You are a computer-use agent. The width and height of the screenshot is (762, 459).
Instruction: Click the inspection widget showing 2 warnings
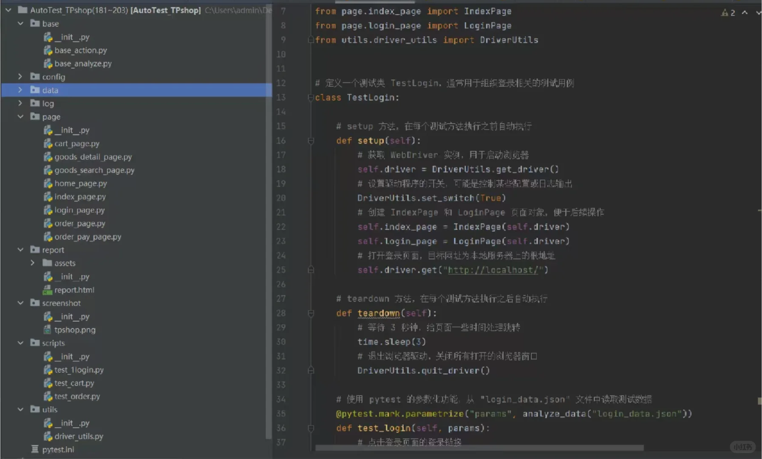(x=728, y=12)
